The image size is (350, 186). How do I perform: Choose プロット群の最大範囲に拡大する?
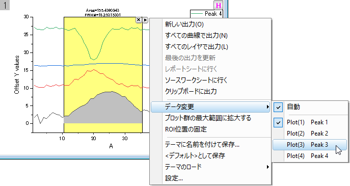click(x=211, y=118)
